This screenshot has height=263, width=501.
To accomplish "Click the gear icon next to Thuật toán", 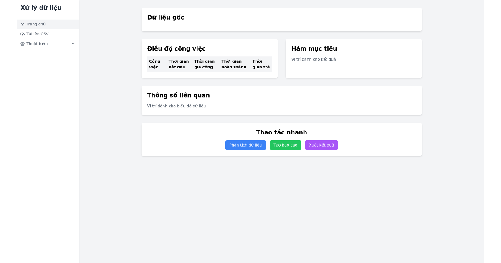I will pyautogui.click(x=23, y=43).
